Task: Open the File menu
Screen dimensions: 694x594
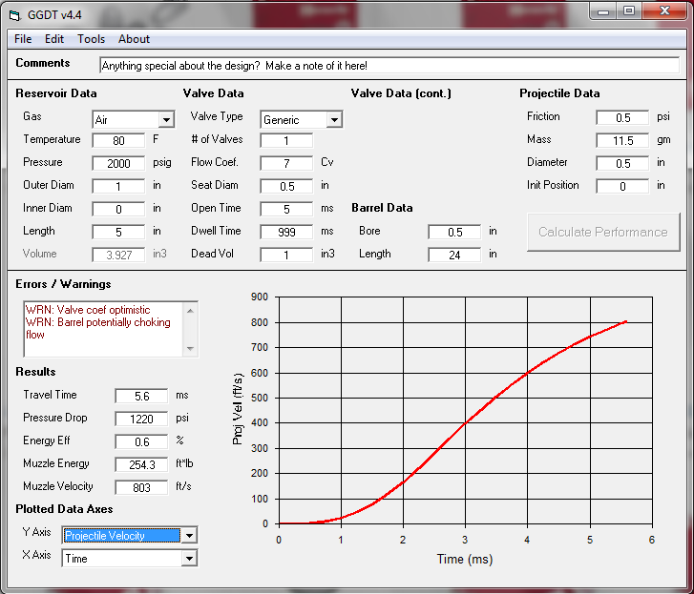Action: coord(23,39)
